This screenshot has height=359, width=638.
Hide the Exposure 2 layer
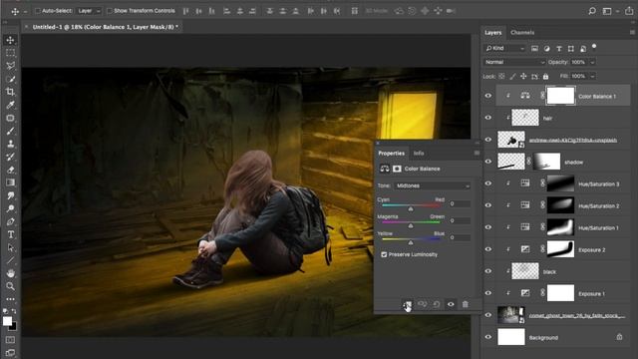coord(488,249)
